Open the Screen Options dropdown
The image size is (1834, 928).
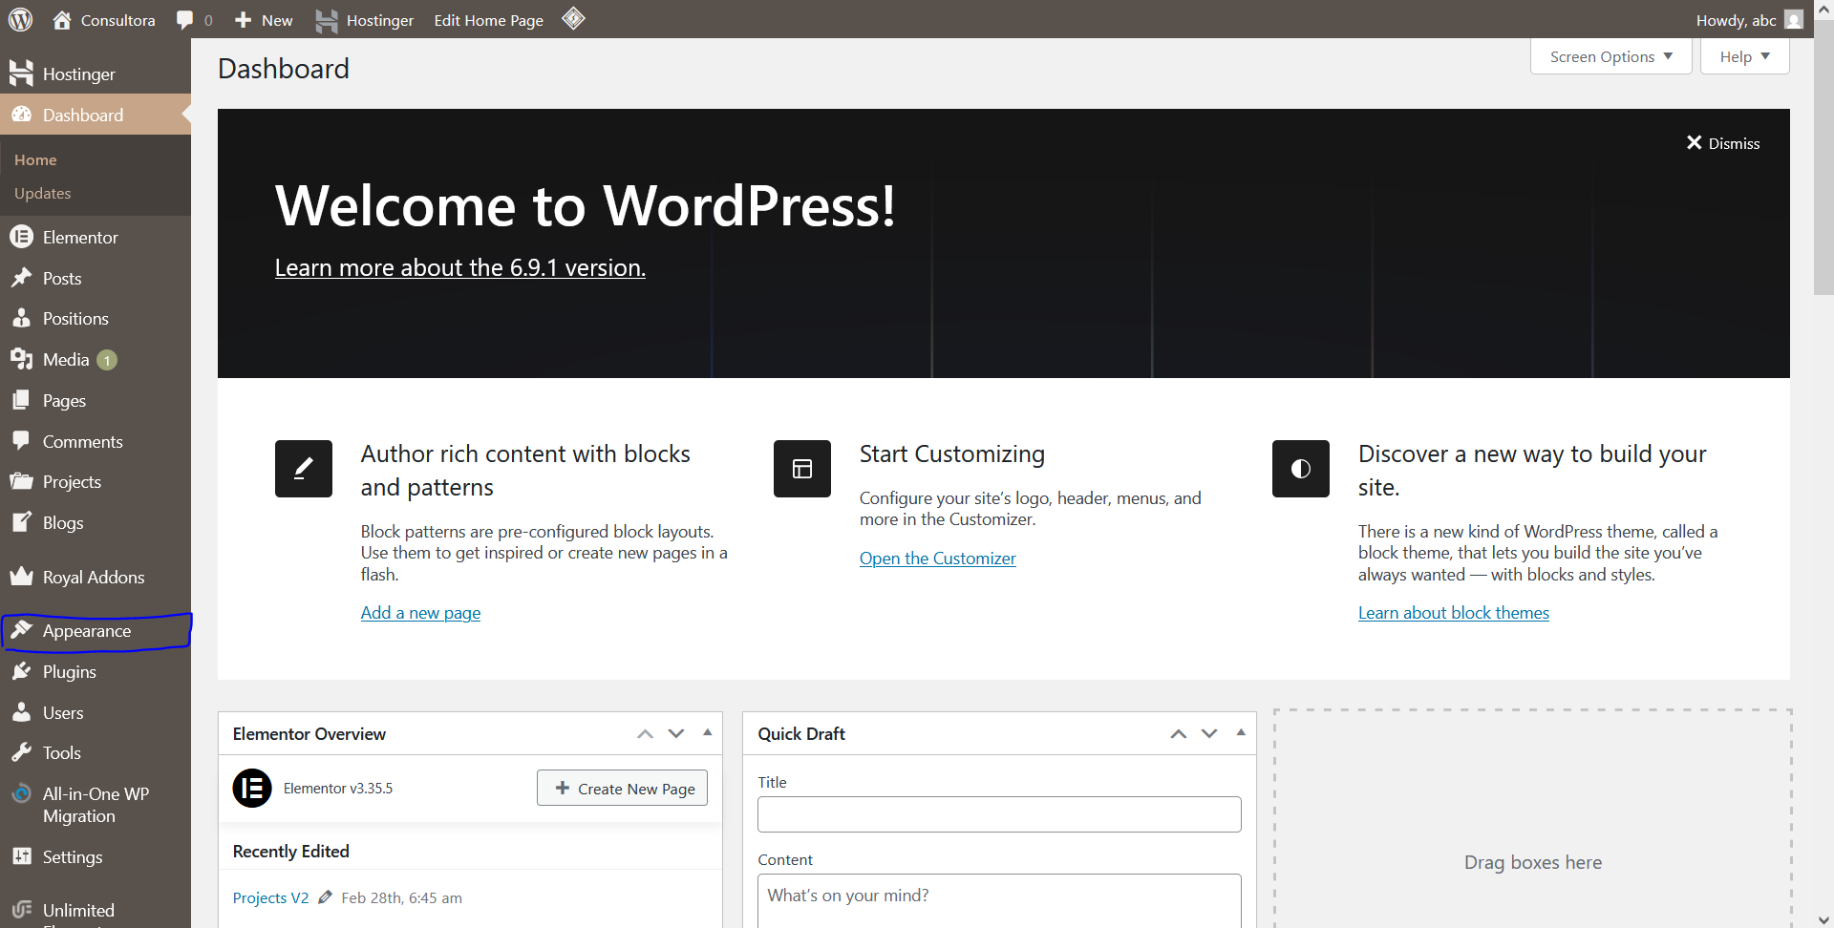(x=1610, y=56)
